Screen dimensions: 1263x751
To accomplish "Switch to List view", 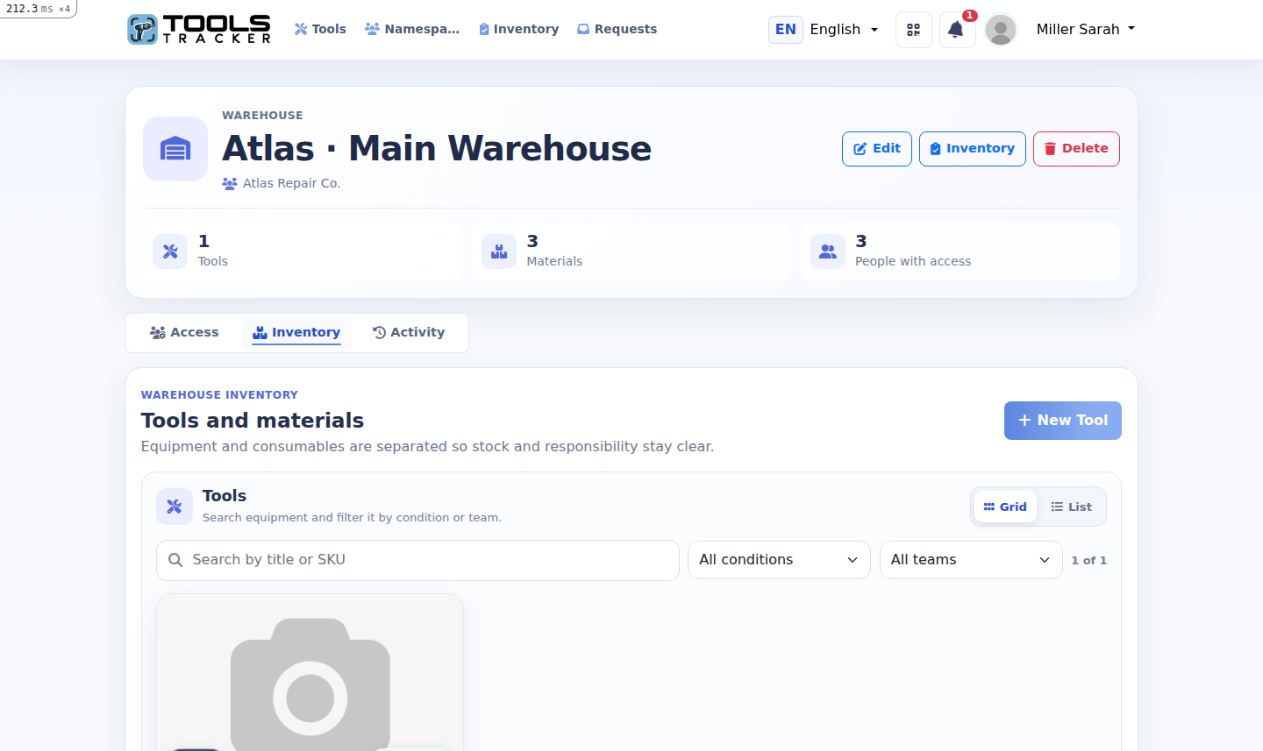I will click(1071, 507).
